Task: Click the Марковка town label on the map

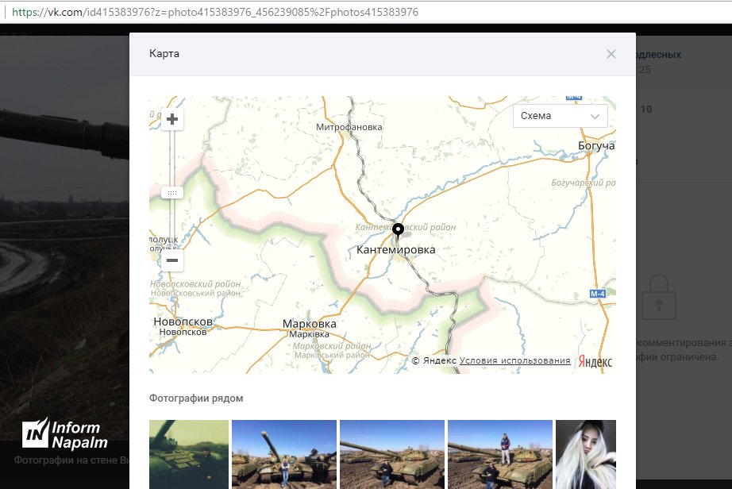Action: point(310,324)
